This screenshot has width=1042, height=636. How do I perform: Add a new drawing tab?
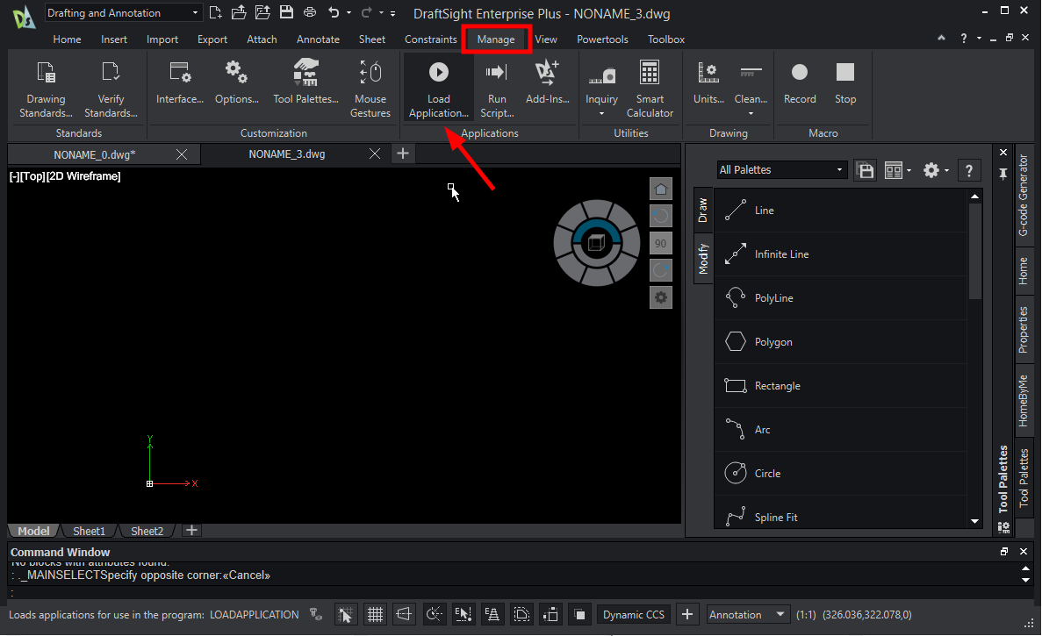pos(403,154)
